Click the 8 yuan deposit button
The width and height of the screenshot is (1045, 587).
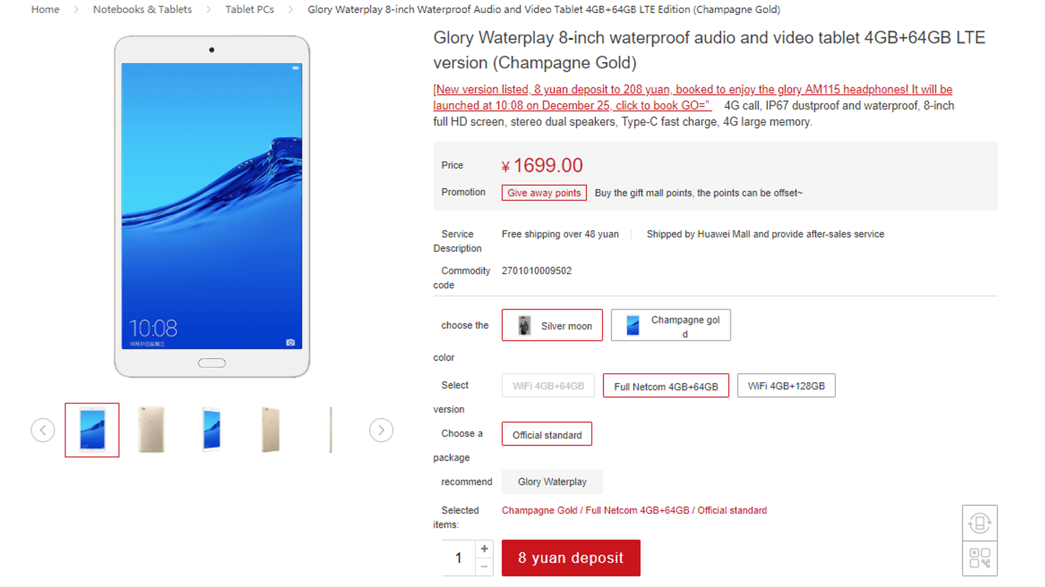pos(571,558)
